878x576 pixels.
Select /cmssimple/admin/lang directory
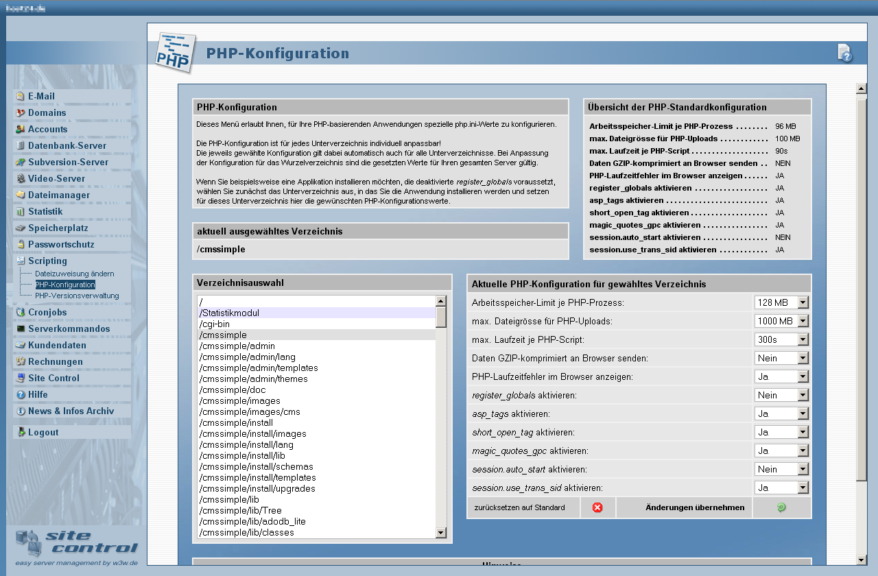[316, 357]
